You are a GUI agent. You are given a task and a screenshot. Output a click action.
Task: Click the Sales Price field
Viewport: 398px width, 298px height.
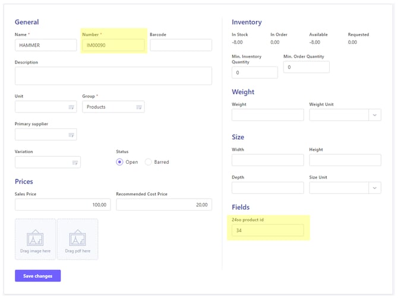[x=62, y=205]
